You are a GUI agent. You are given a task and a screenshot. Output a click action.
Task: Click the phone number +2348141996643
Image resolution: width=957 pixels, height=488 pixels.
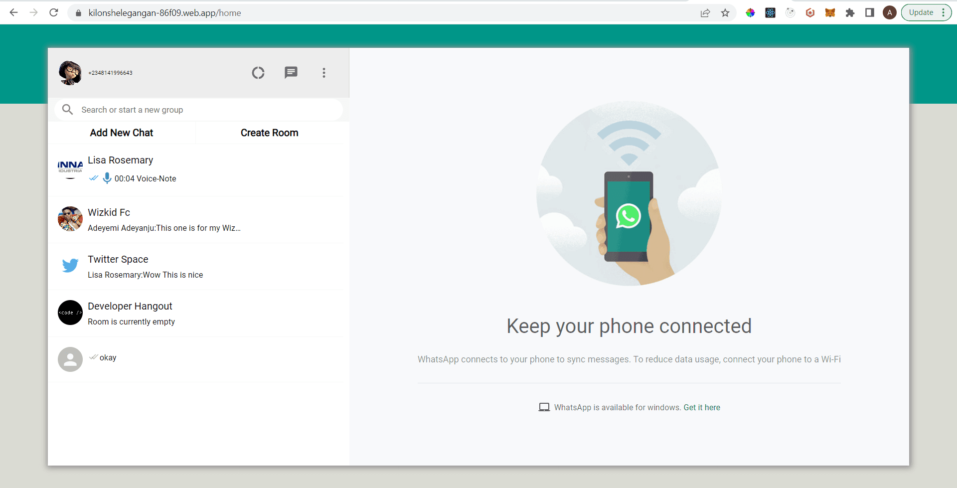click(x=110, y=73)
